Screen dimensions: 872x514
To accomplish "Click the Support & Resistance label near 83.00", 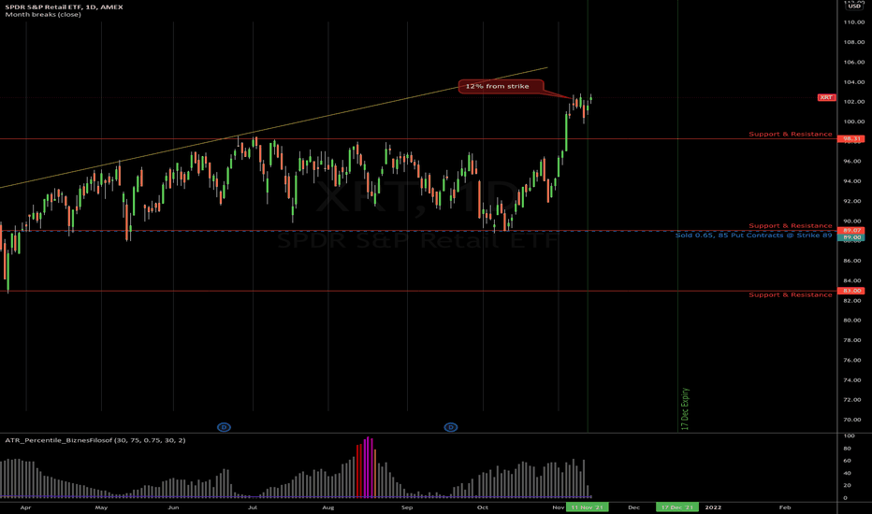I will point(791,294).
